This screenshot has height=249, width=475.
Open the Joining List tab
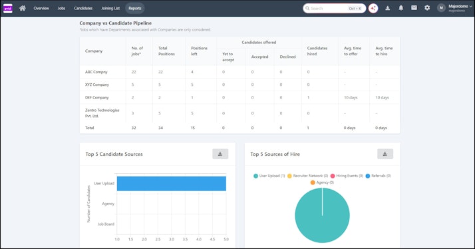[x=110, y=8]
